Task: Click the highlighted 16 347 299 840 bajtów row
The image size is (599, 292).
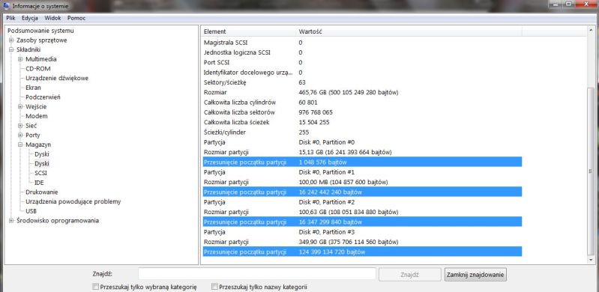Action: click(x=362, y=222)
